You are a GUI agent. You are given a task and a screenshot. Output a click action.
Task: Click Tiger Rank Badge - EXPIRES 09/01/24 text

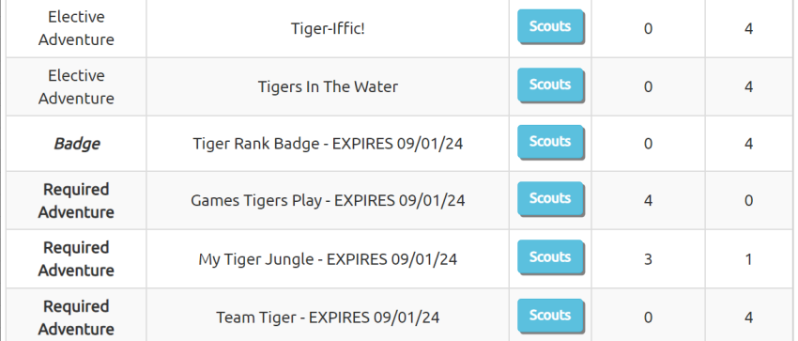coord(328,144)
